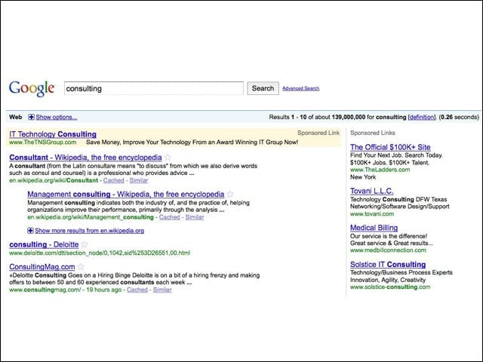Open Similar link for Management consulting result
Image resolution: width=483 pixels, height=362 pixels.
[195, 217]
